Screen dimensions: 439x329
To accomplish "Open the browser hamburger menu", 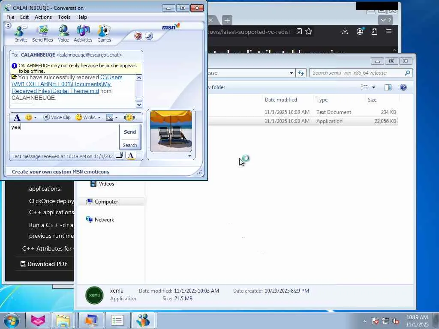I will point(389,31).
